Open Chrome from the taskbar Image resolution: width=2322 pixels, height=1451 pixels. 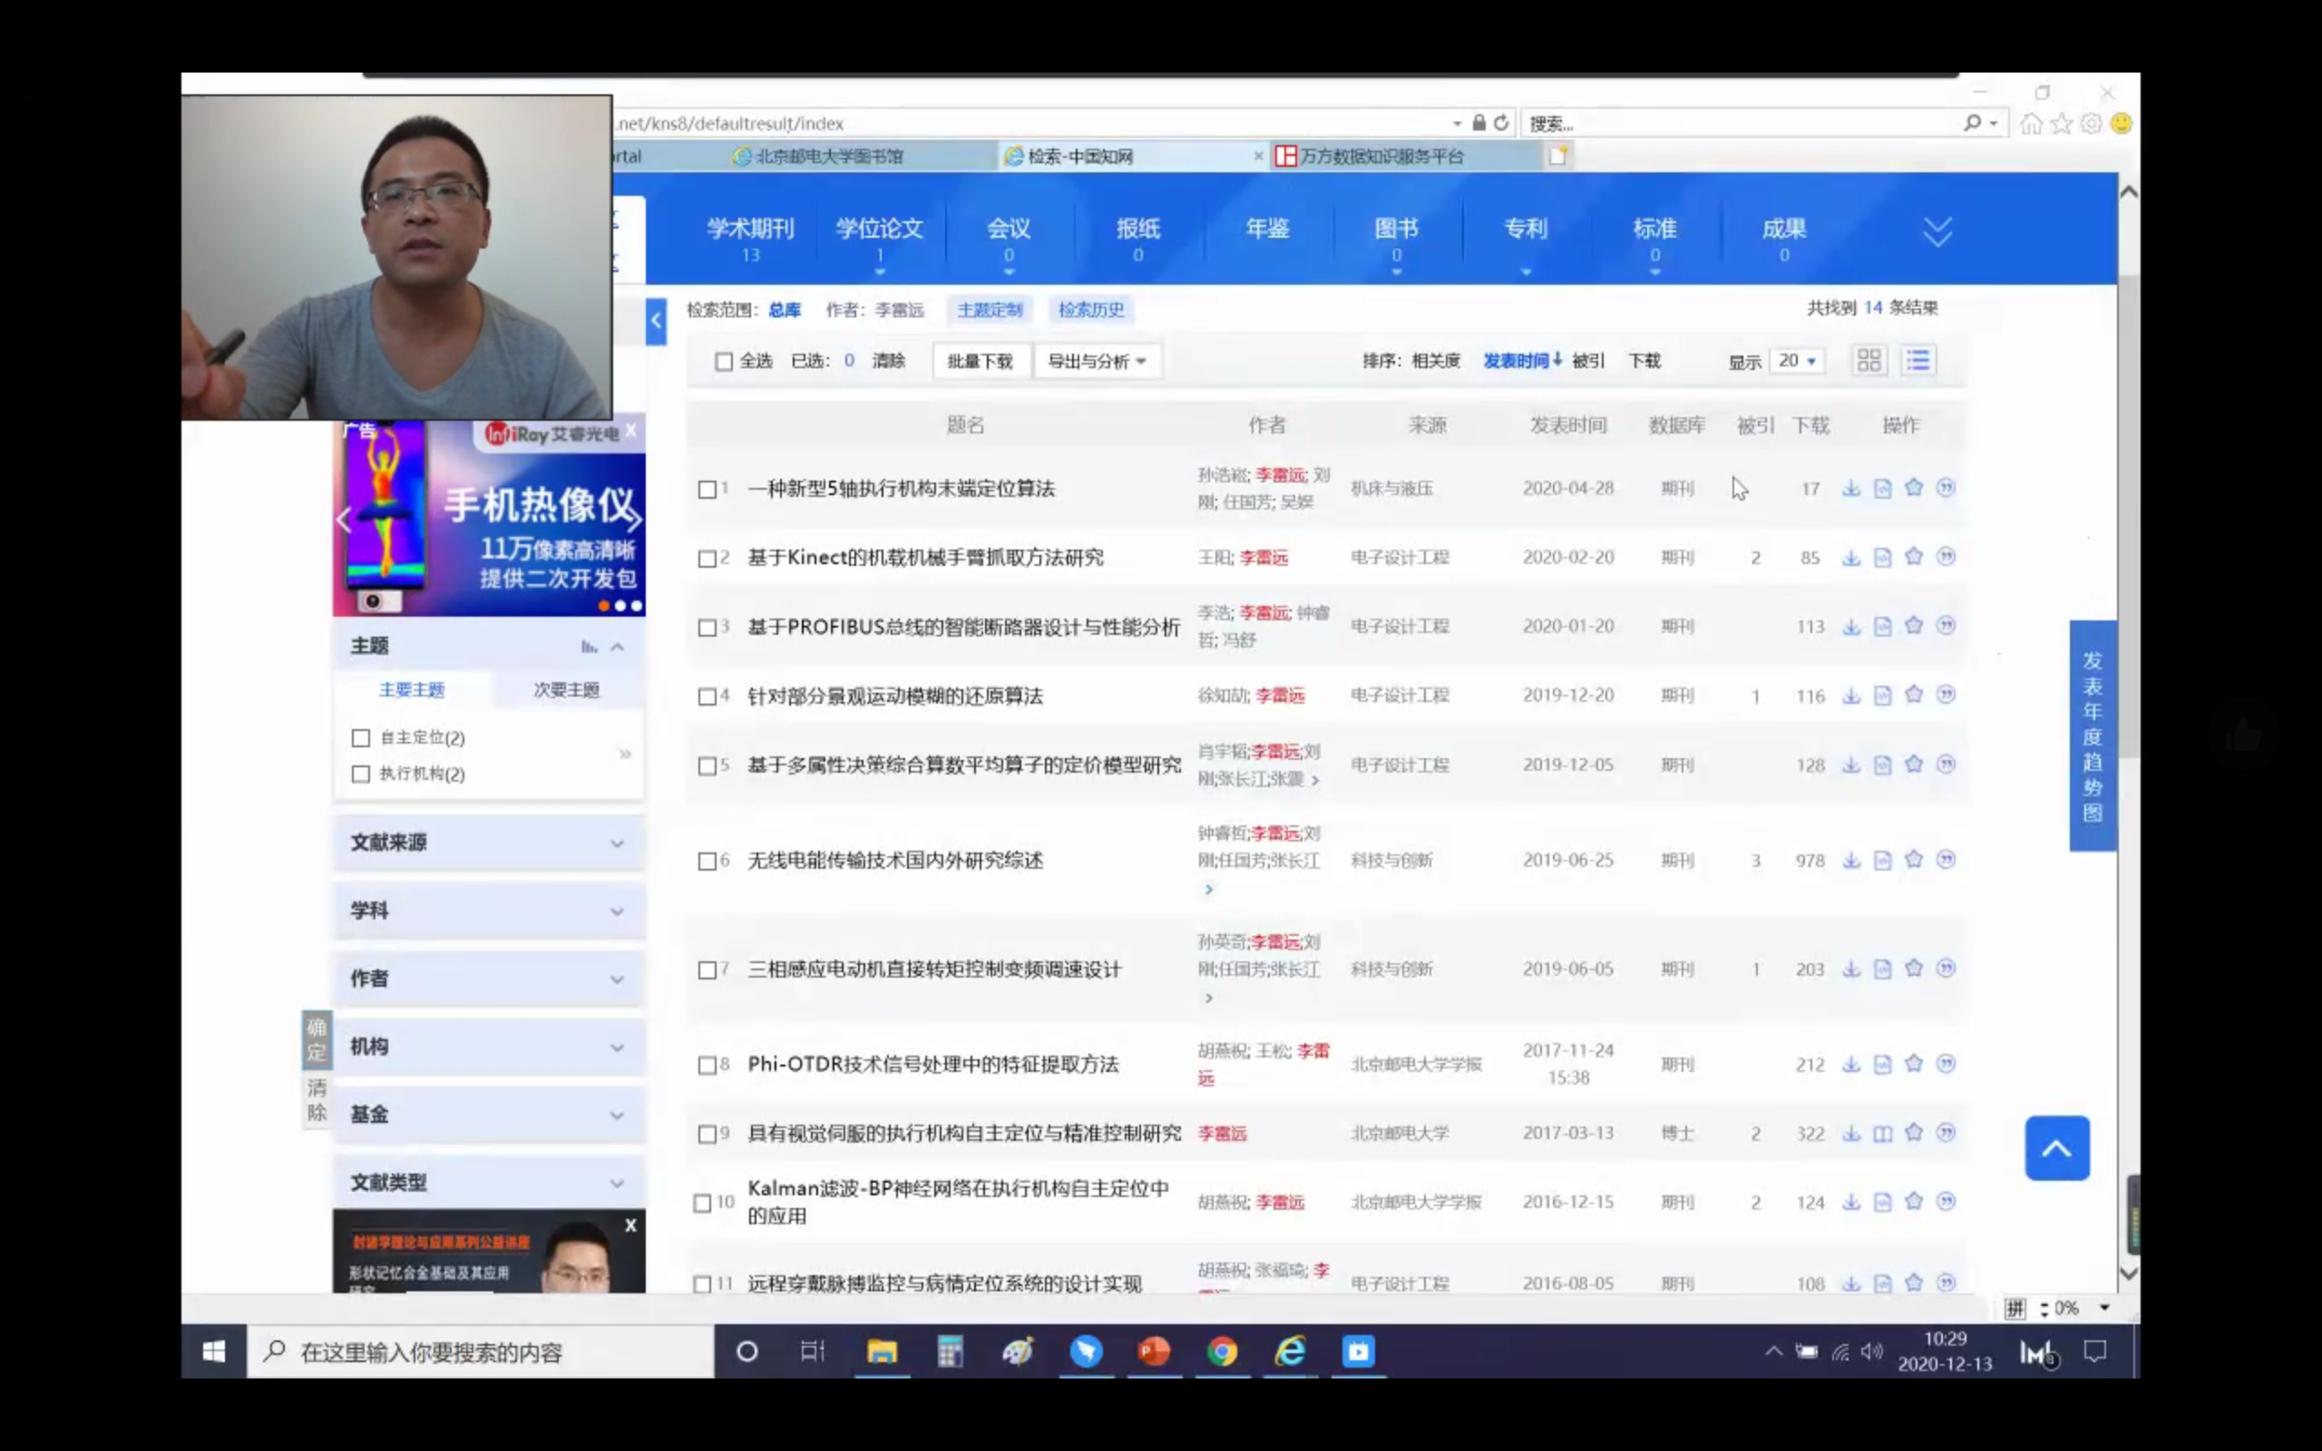click(1222, 1352)
